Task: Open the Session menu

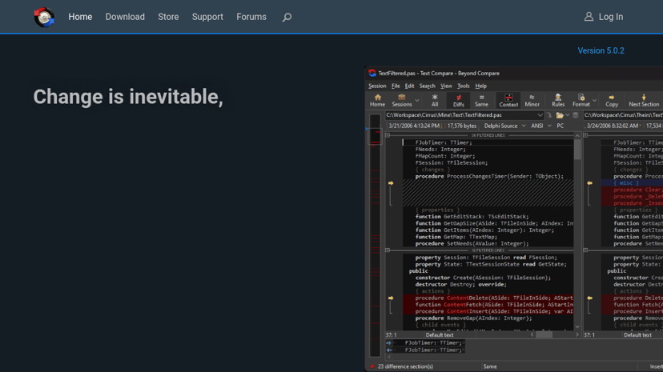Action: click(377, 86)
